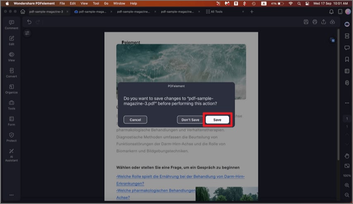The image size is (353, 204).
Task: Zoom out of the document
Action: (347, 195)
